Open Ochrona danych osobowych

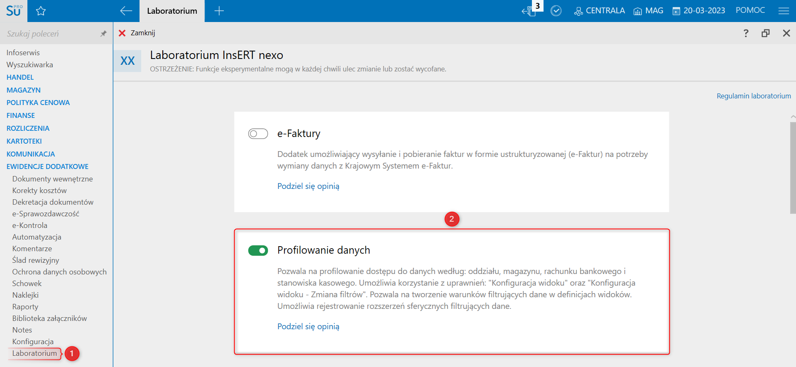pos(59,272)
